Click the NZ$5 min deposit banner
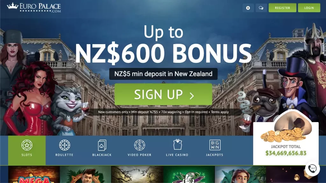 (163, 74)
